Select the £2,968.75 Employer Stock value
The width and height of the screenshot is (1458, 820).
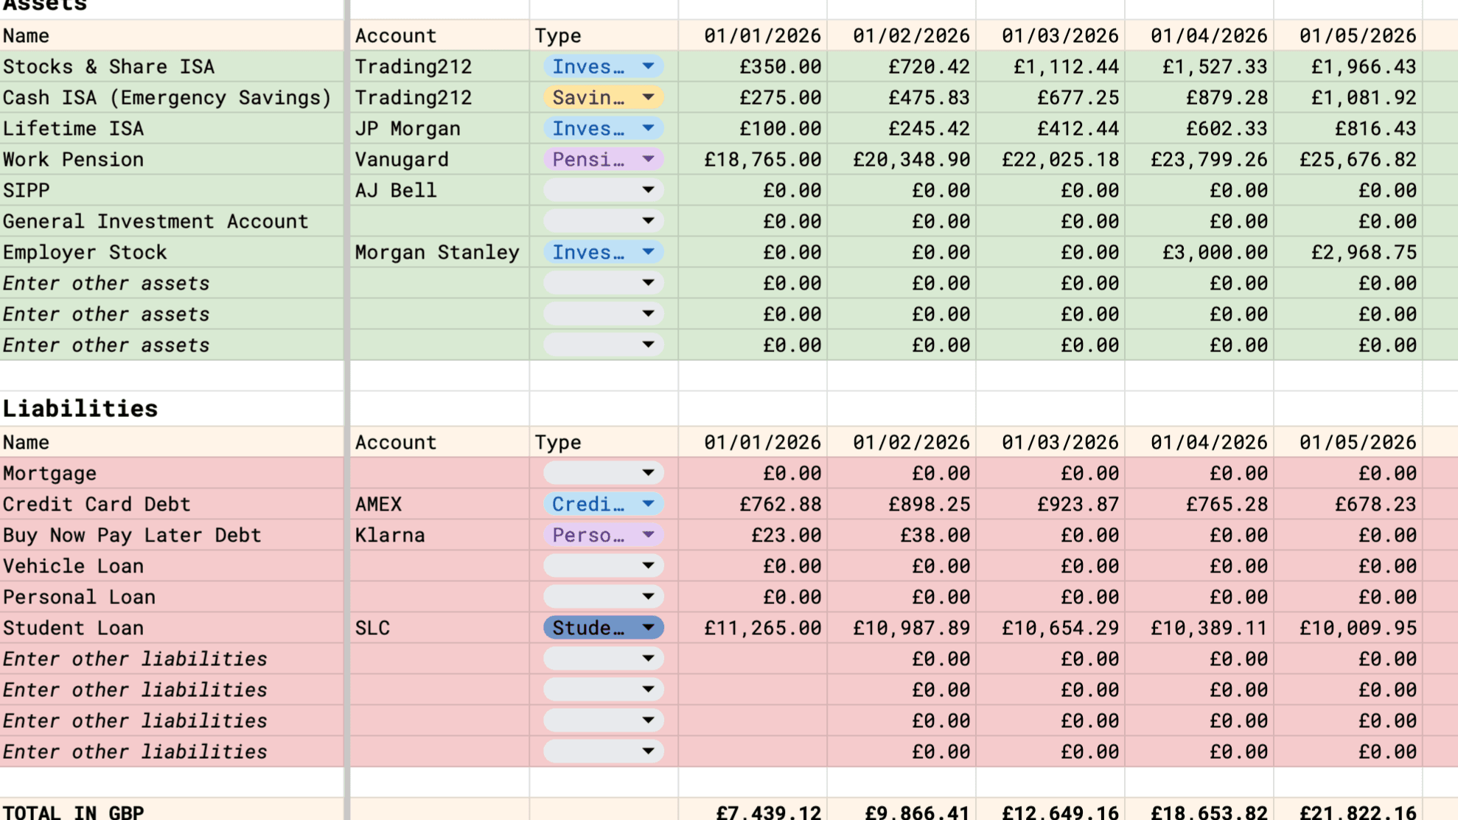pos(1348,252)
